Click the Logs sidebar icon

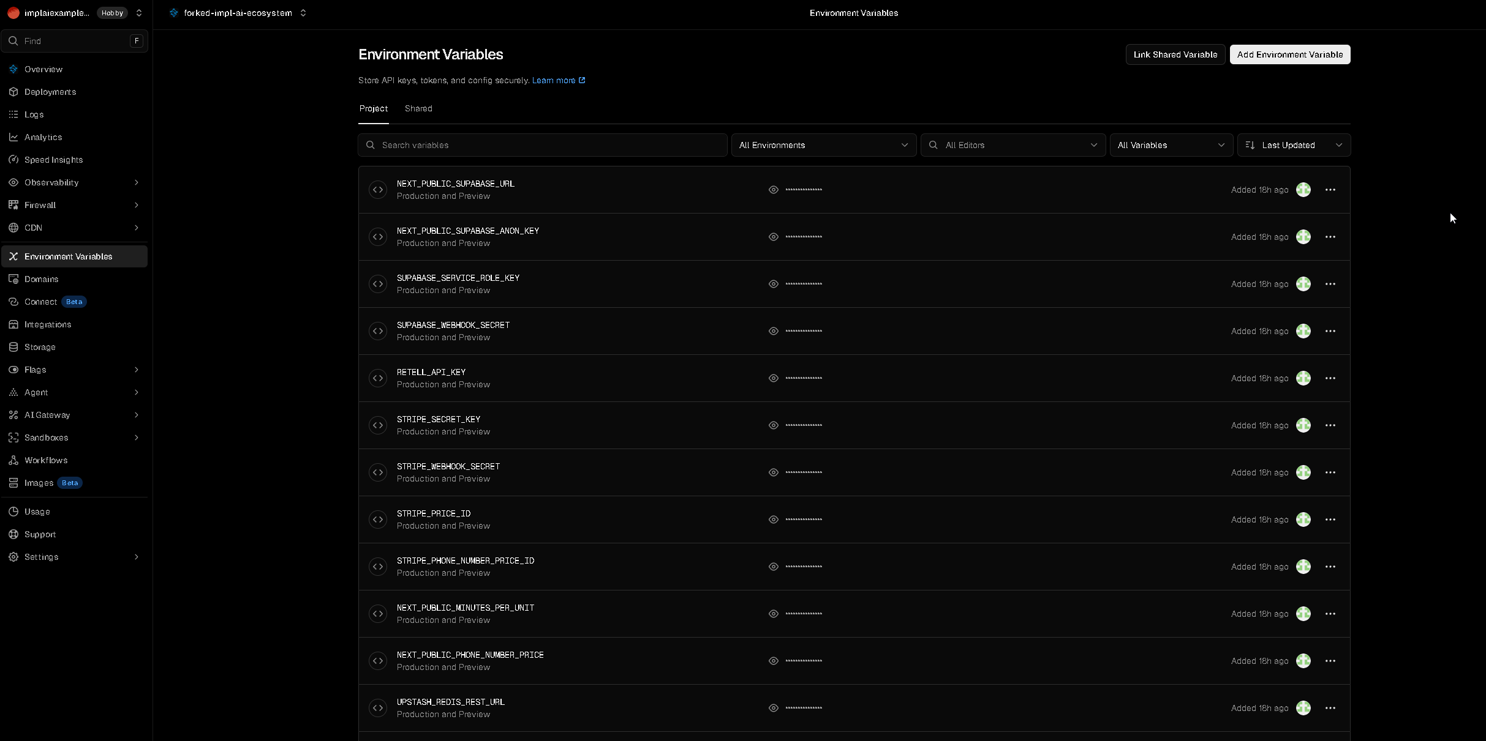13,114
